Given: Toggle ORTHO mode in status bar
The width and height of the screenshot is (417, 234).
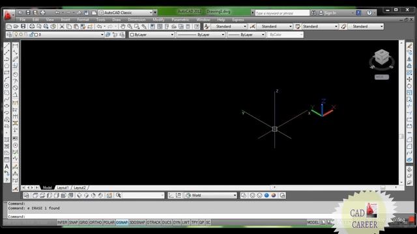Looking at the screenshot, I should (96, 222).
